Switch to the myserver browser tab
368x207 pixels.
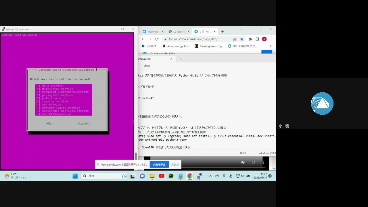152,32
